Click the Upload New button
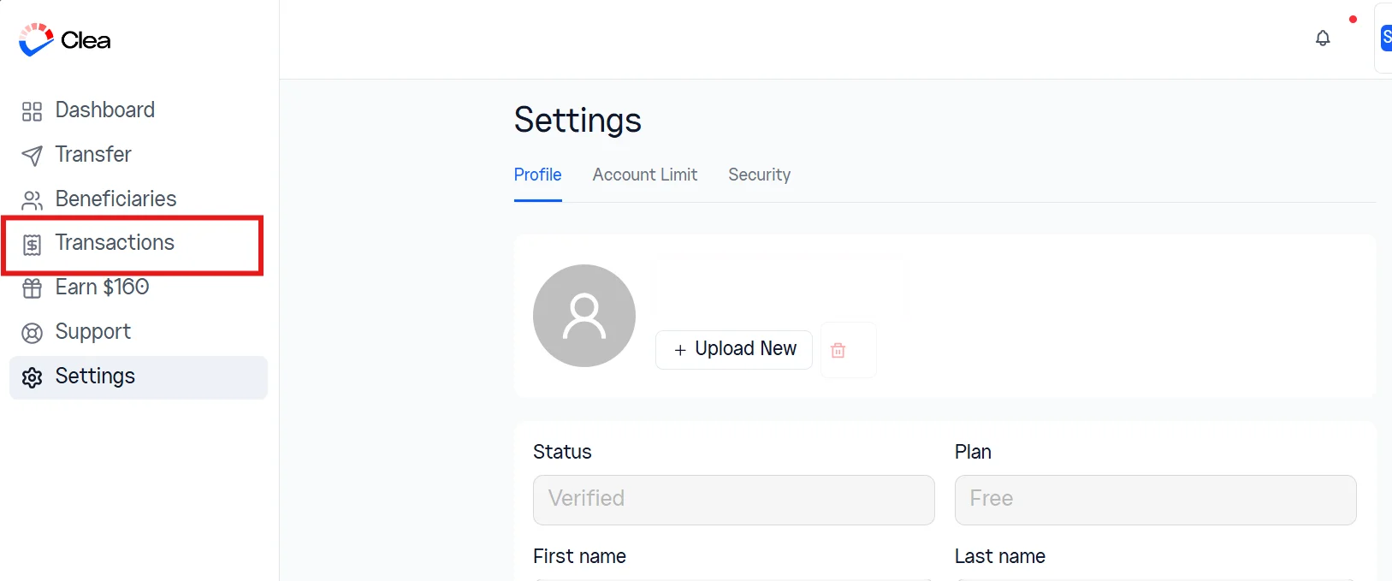This screenshot has width=1392, height=581. tap(734, 350)
